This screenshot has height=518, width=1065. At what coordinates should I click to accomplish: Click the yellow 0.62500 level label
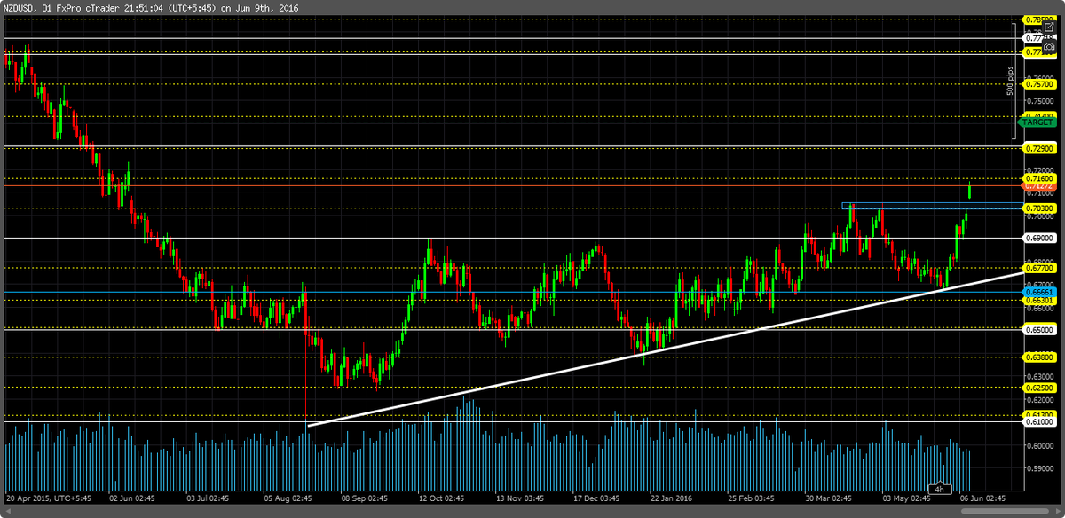[x=1039, y=388]
